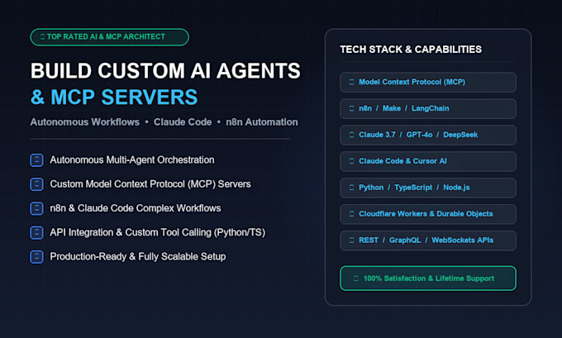Click the icon beside Autonomous Multi-Agent Orchestration

[x=36, y=160]
